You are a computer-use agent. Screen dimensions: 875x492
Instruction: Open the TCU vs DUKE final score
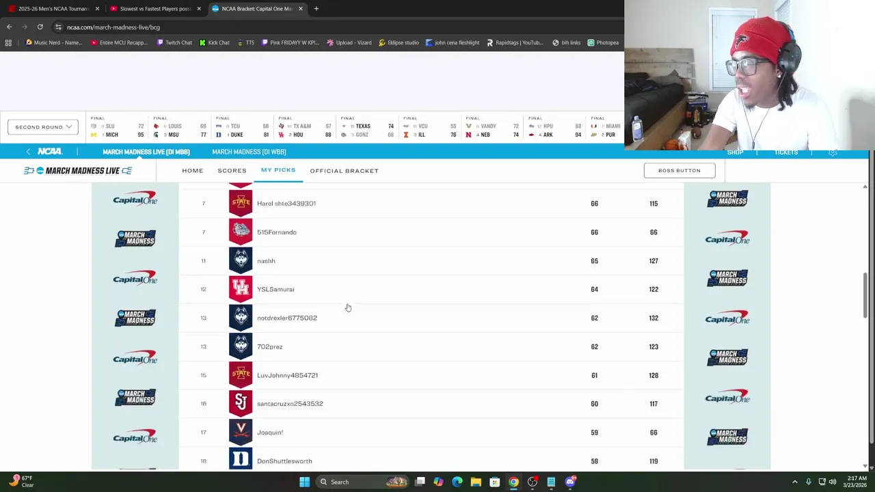click(242, 126)
